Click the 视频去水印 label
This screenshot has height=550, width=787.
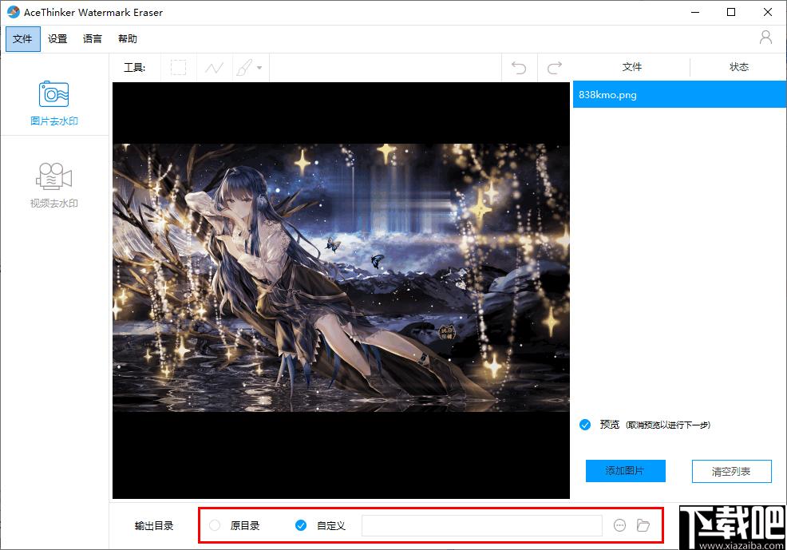[x=53, y=204]
